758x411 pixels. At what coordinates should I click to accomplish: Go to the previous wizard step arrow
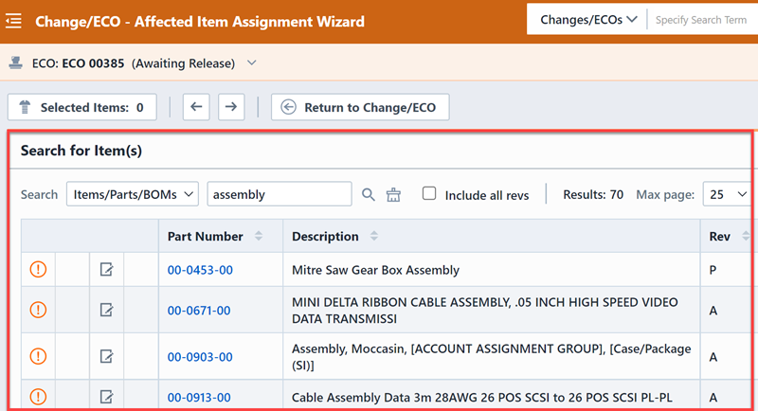pyautogui.click(x=196, y=107)
